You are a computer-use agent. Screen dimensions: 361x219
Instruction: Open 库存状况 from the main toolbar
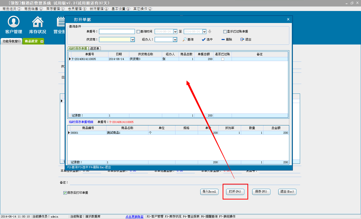click(38, 25)
